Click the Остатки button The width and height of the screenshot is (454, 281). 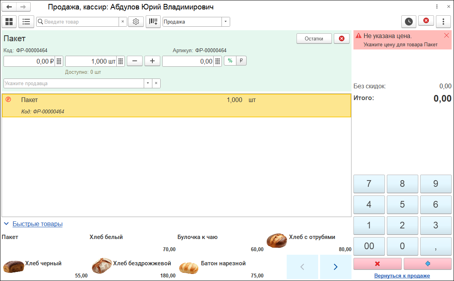tap(314, 38)
